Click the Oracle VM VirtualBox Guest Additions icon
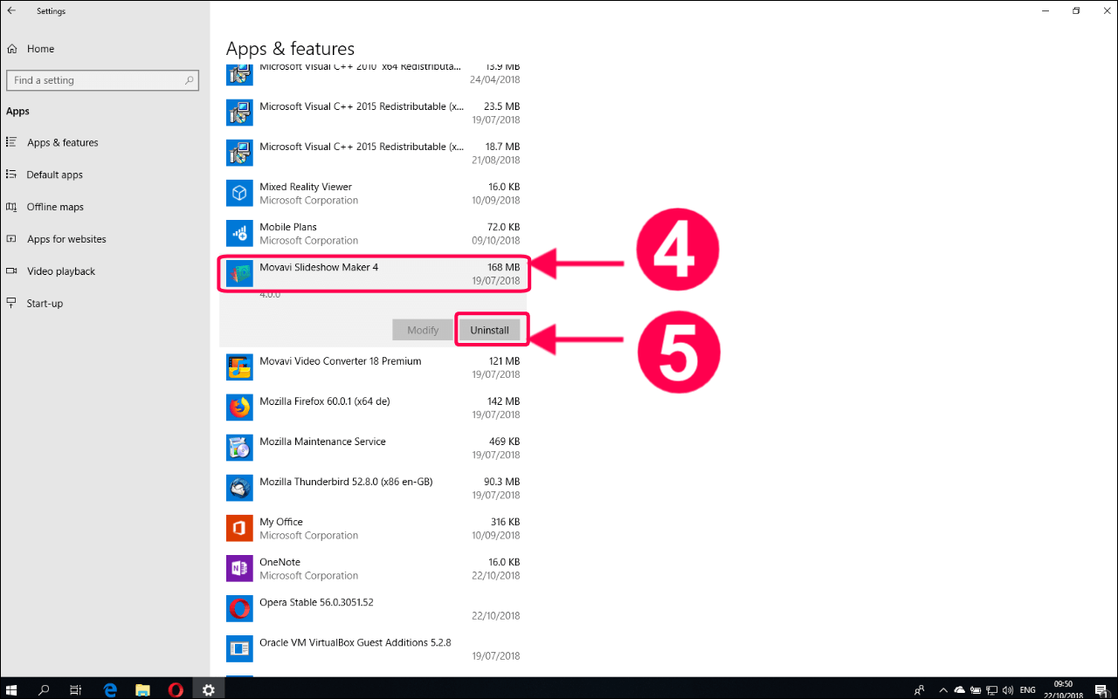Image resolution: width=1118 pixels, height=699 pixels. (239, 648)
